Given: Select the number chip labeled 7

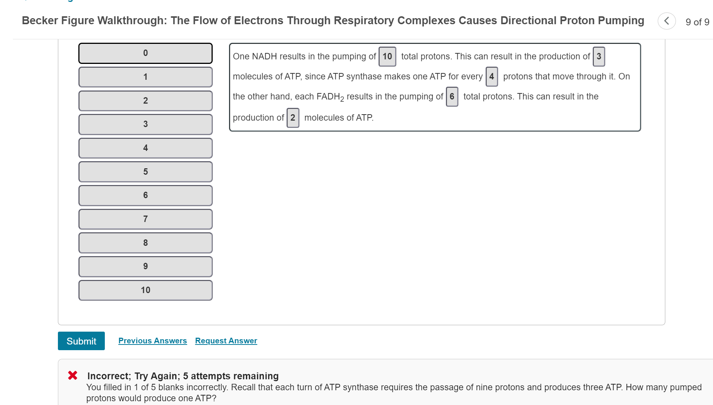Looking at the screenshot, I should 145,219.
